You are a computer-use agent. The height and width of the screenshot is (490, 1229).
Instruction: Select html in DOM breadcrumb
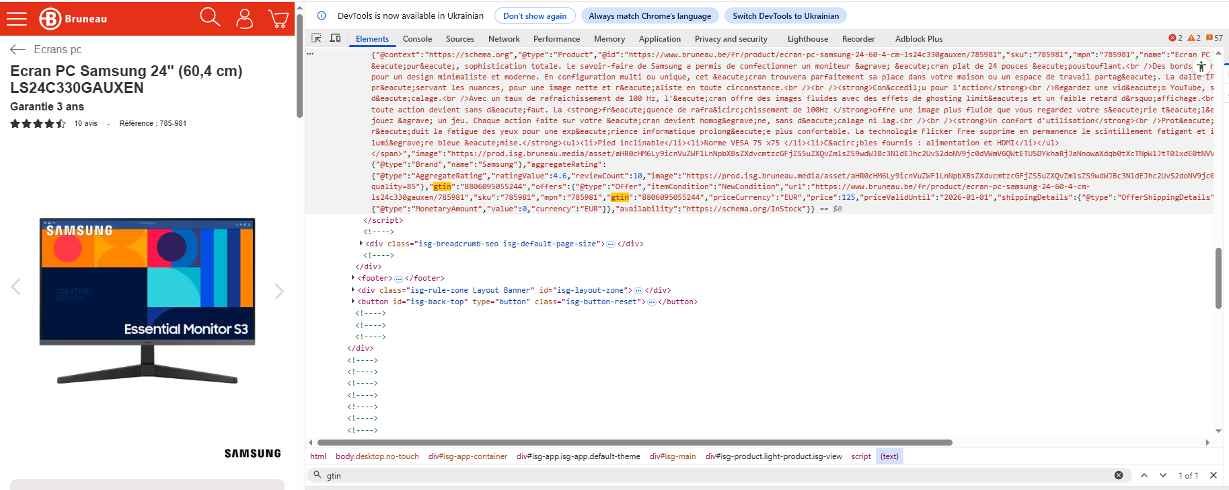click(318, 456)
